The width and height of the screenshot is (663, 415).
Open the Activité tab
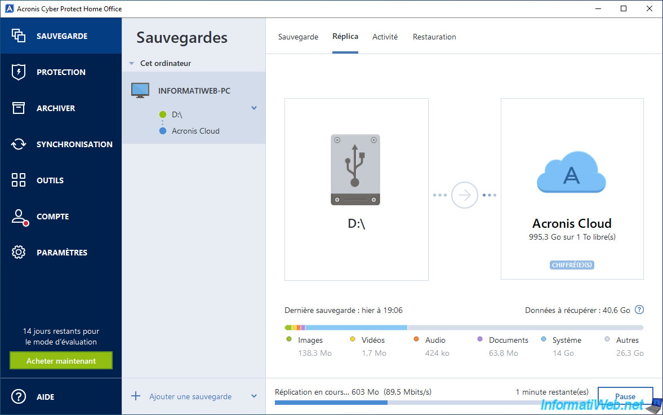385,37
